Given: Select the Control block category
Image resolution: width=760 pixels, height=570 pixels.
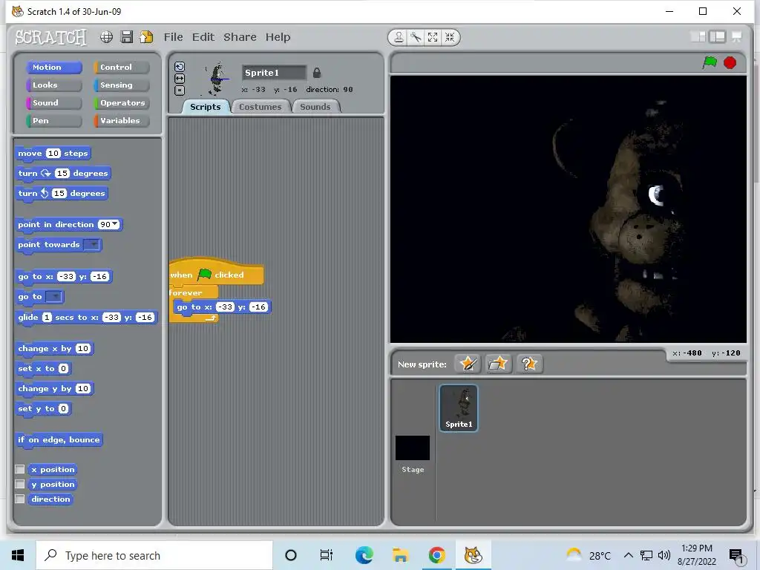Looking at the screenshot, I should [122, 68].
